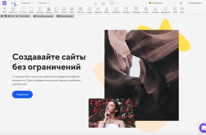
Task: Click the blue Подробнее button
Action: pyautogui.click(x=22, y=94)
